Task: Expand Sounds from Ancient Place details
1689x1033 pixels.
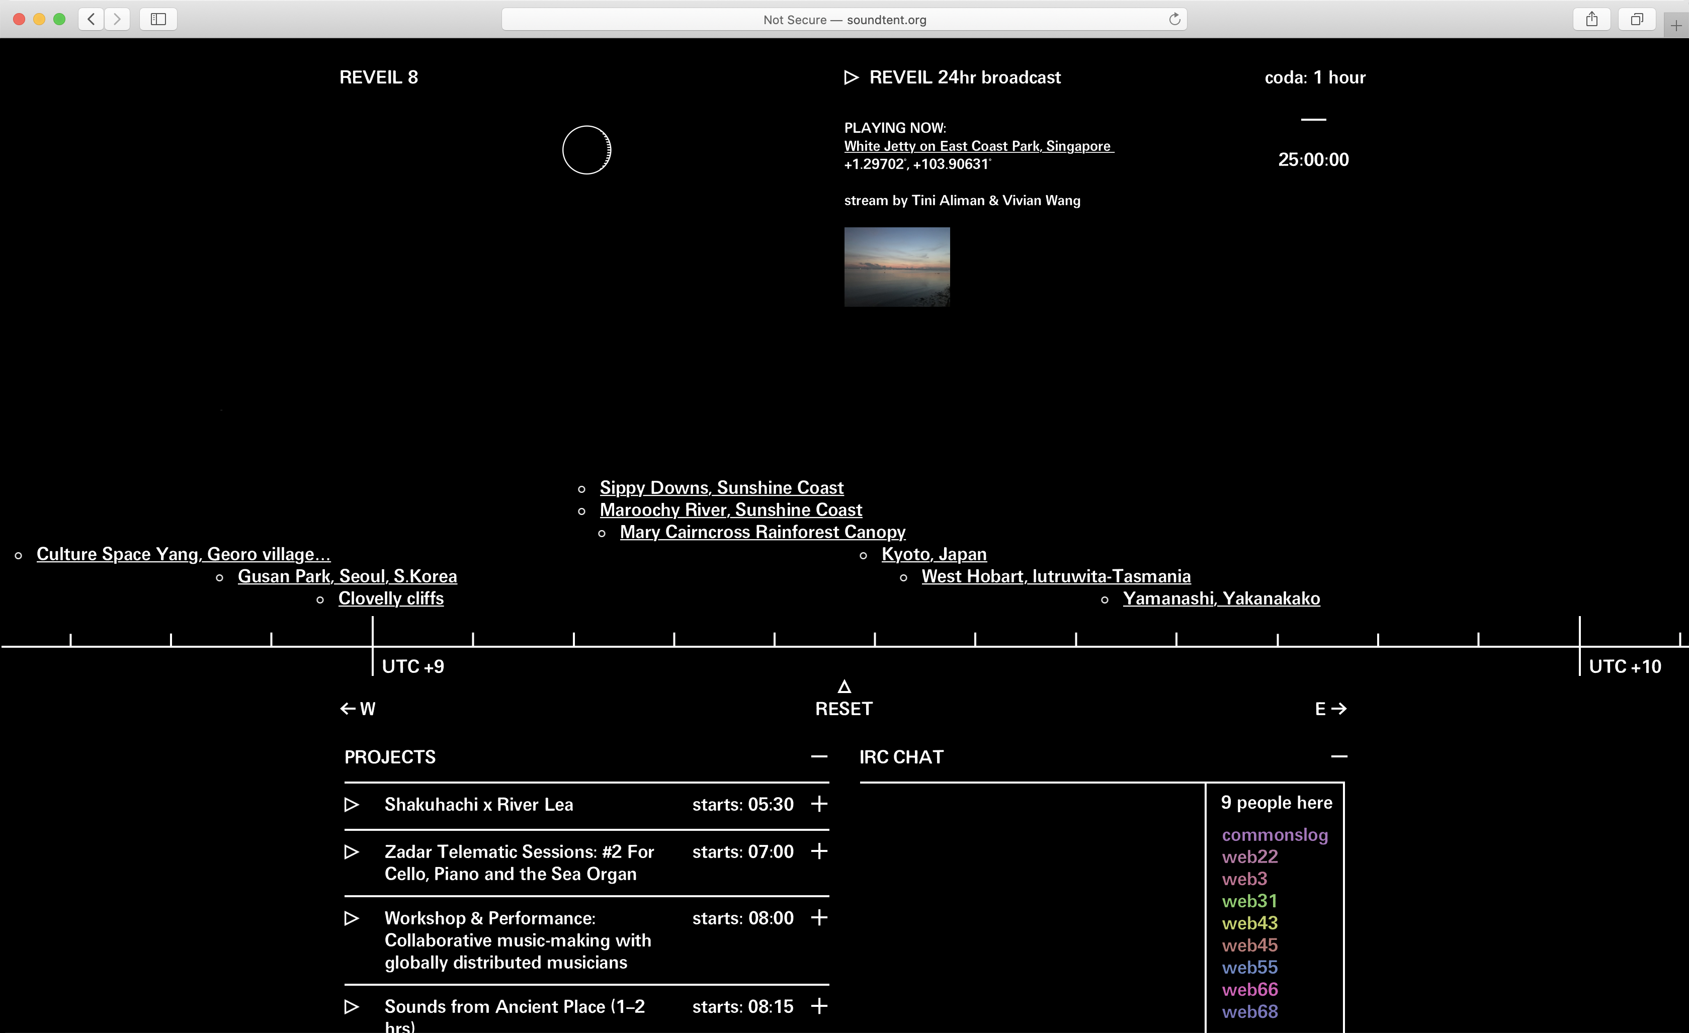Action: [819, 1005]
